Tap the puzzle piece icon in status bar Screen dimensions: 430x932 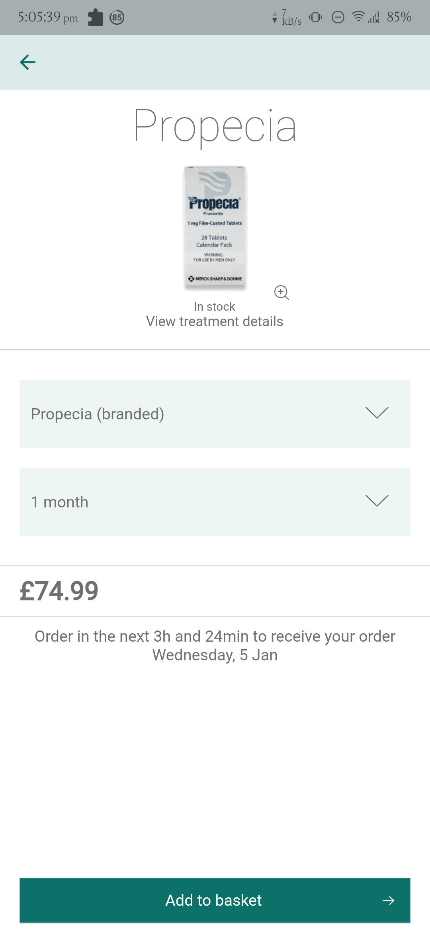(95, 18)
